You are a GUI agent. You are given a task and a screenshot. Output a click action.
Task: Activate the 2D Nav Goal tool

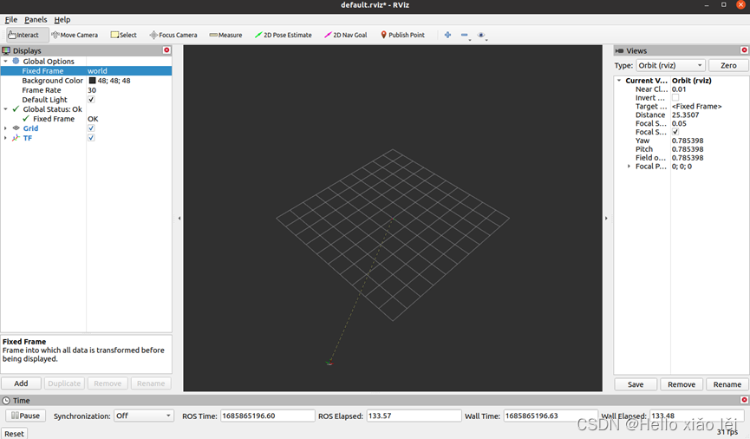(x=346, y=35)
